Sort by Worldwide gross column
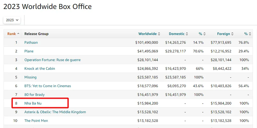 pos(149,34)
